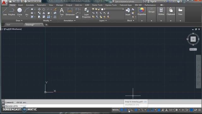Switch to the Annotate ribbon tab
The height and width of the screenshot is (114, 202).
click(x=30, y=5)
